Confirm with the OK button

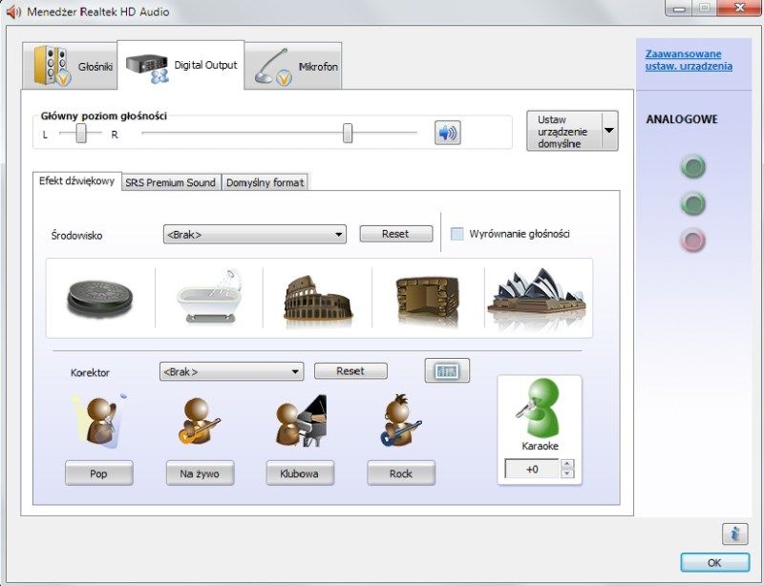pyautogui.click(x=714, y=563)
